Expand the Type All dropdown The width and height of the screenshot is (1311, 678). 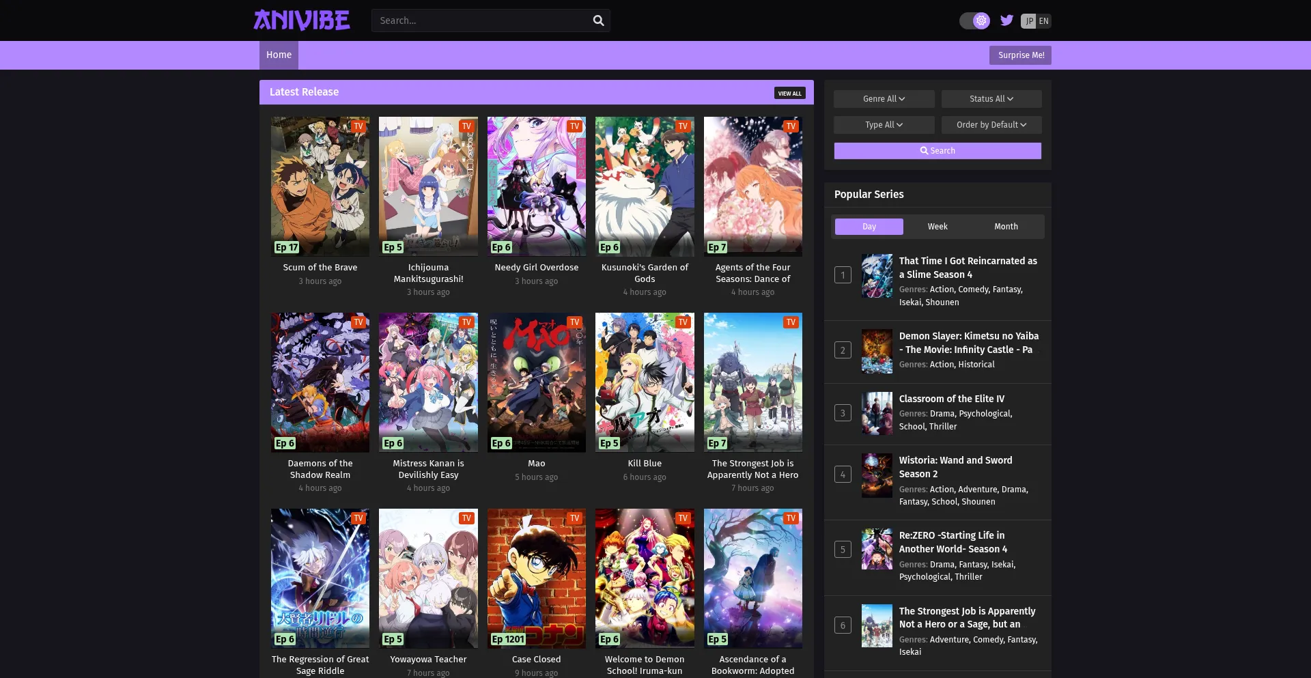coord(884,125)
